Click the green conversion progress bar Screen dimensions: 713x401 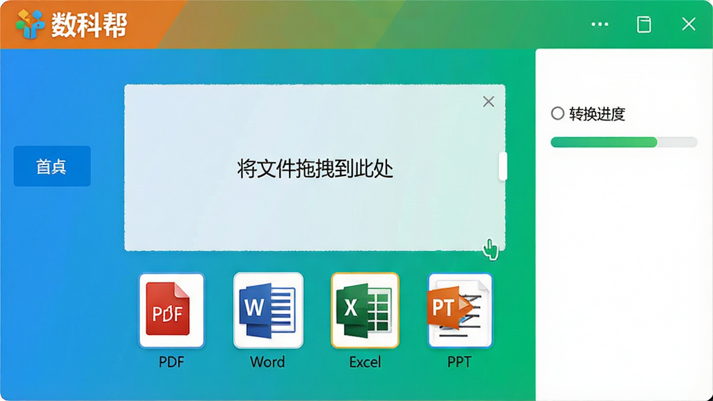click(x=624, y=142)
